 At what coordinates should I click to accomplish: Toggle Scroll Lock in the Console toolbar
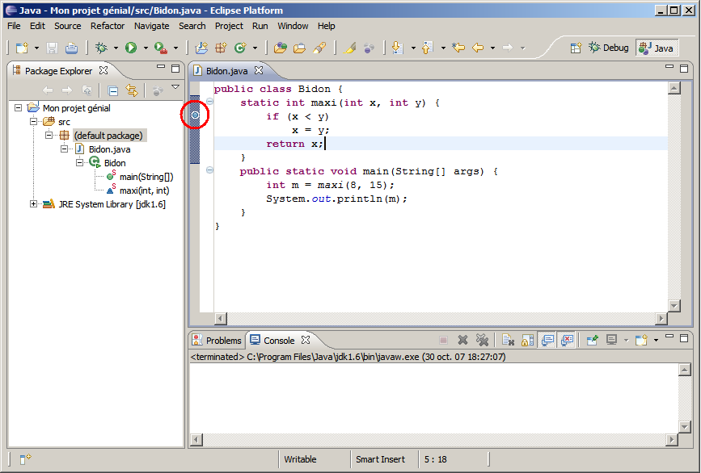tap(527, 341)
